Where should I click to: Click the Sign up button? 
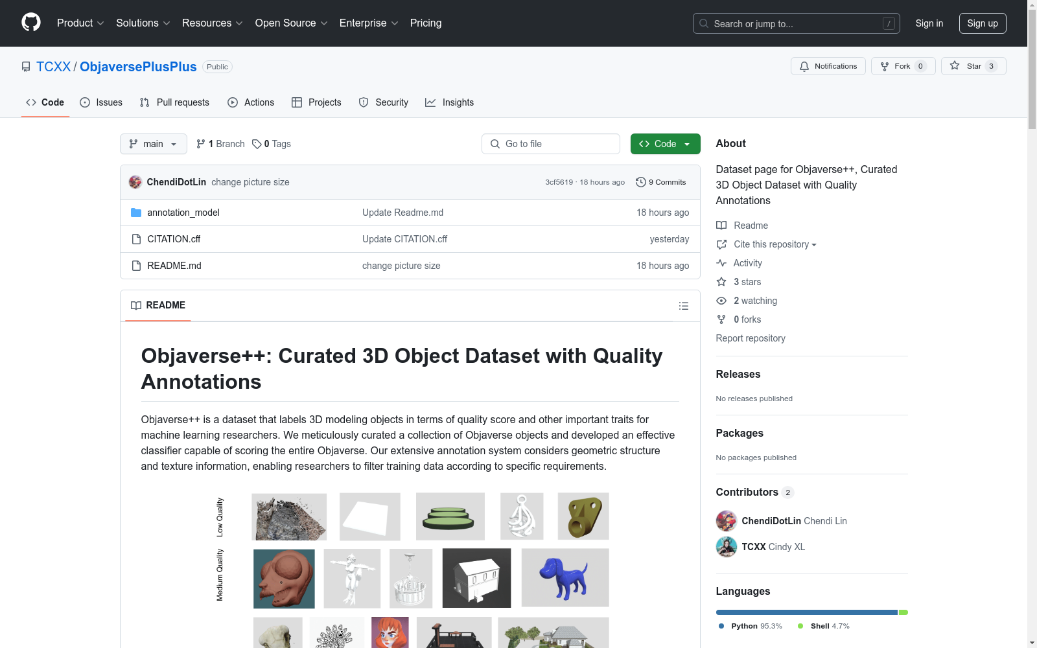tap(983, 23)
